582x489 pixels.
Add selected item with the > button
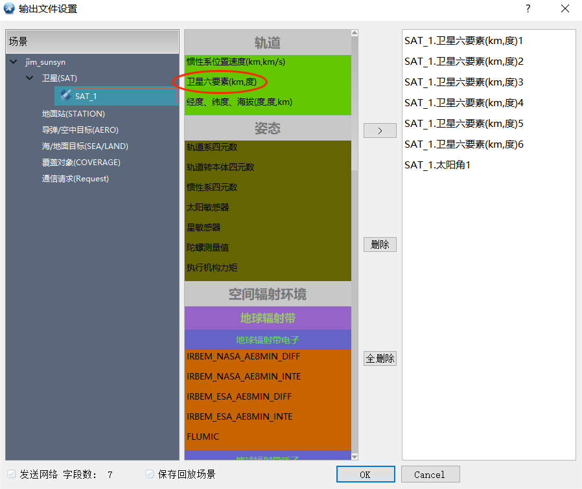tap(380, 131)
